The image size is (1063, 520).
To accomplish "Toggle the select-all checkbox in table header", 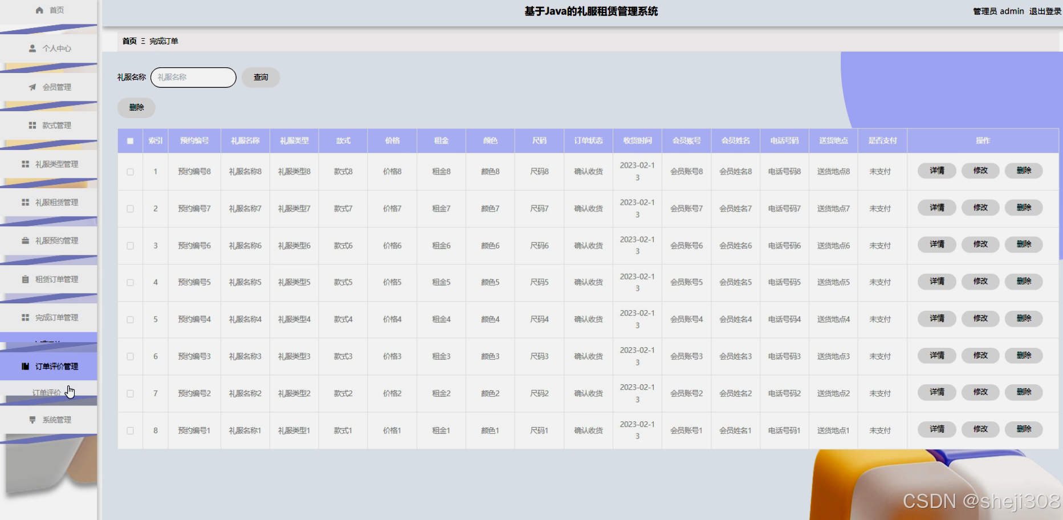I will 129,140.
